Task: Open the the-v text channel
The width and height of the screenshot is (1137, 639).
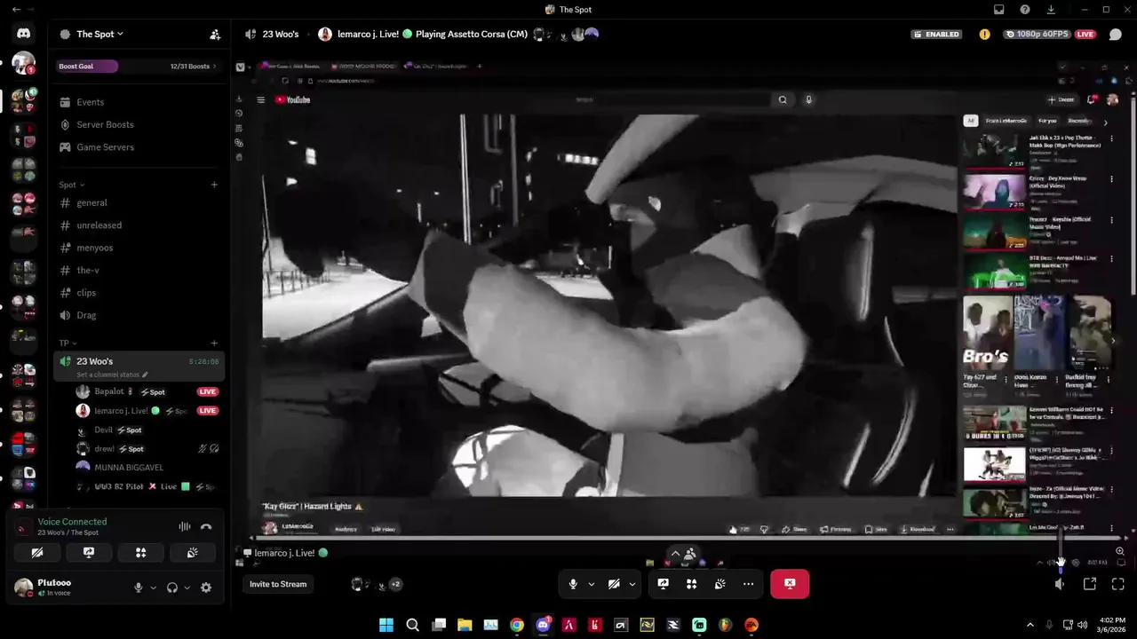Action: point(137,271)
